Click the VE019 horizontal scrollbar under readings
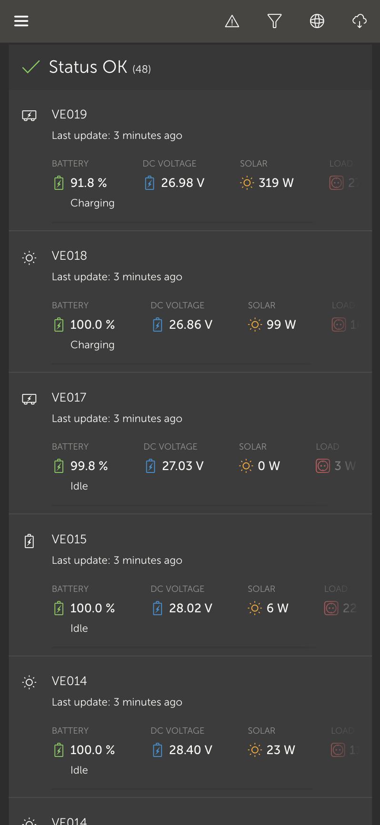The image size is (380, 825). point(182,222)
